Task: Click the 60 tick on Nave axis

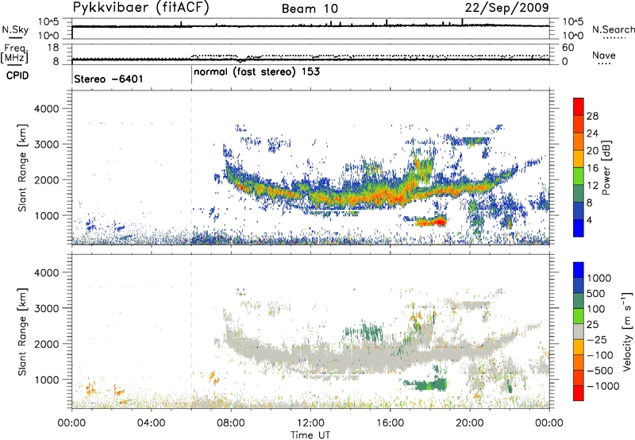Action: pos(568,48)
